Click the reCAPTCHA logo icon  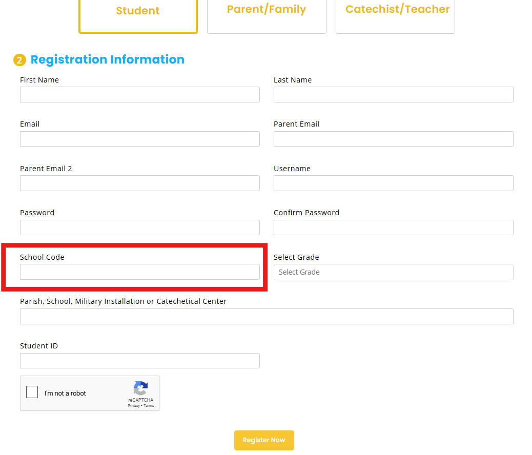pos(140,388)
